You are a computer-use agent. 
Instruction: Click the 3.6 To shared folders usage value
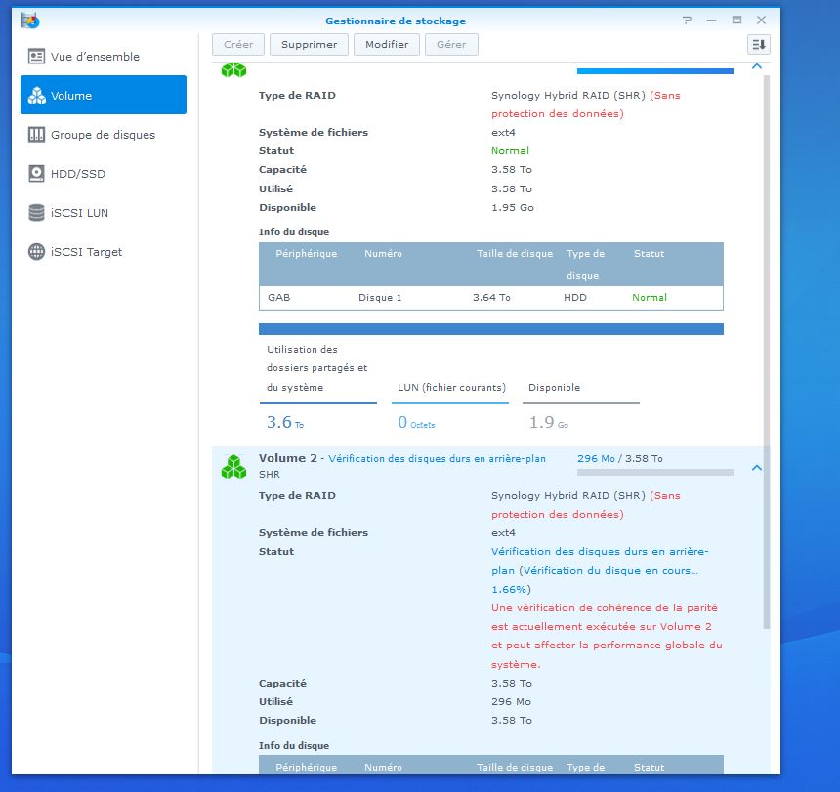point(285,423)
